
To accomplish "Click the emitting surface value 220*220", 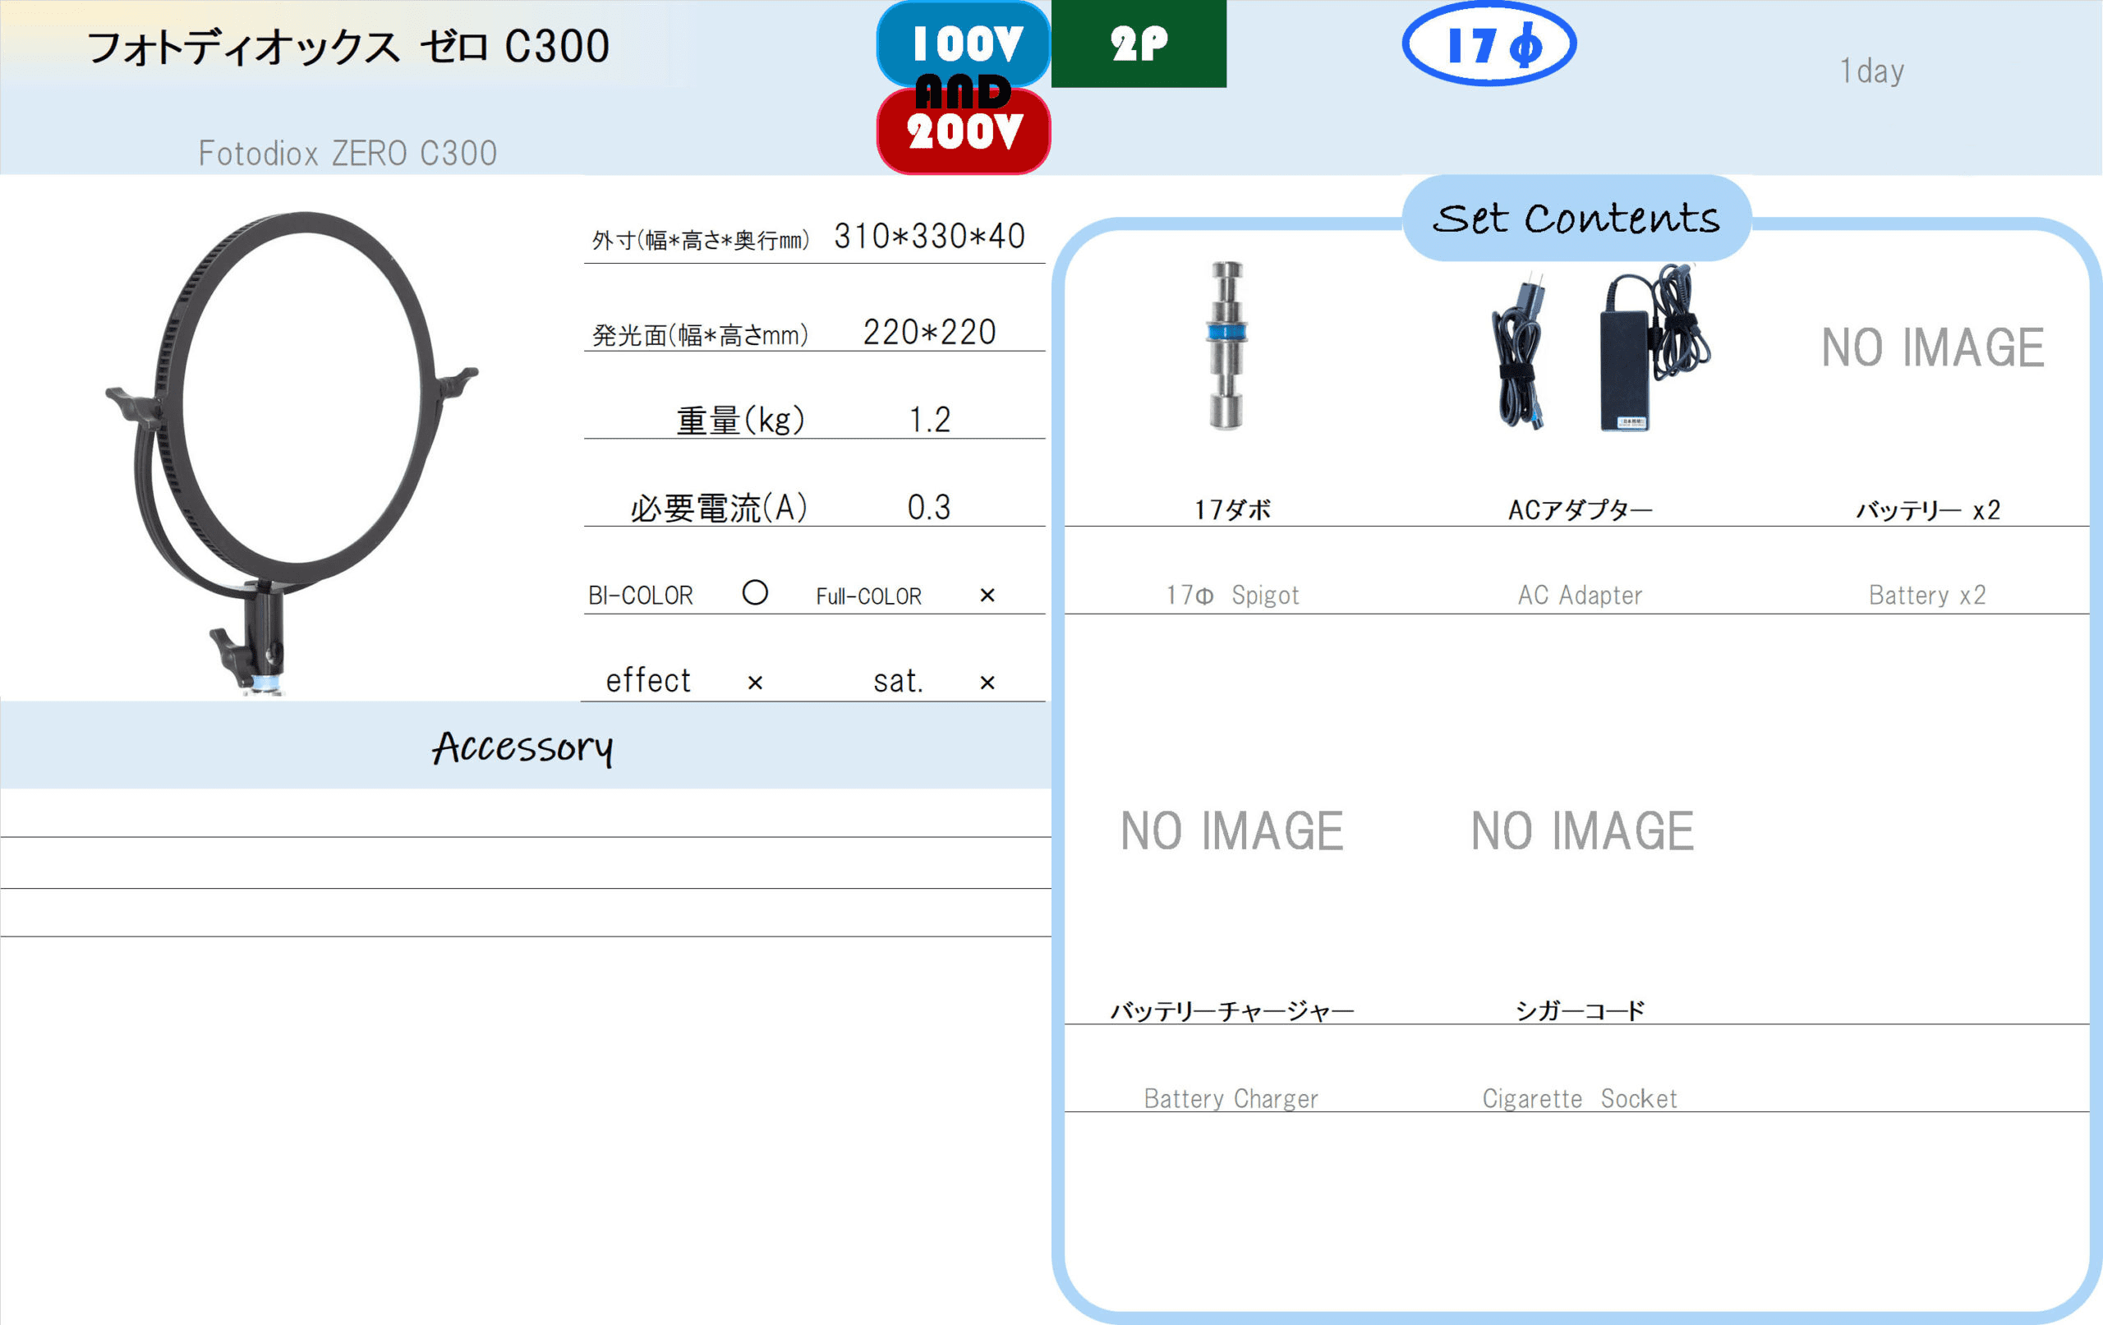I will coord(929,332).
